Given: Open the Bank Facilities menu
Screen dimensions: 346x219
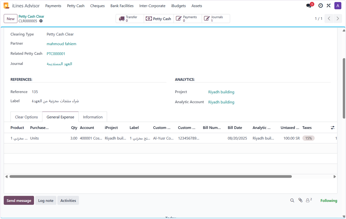Looking at the screenshot, I should pos(122,6).
